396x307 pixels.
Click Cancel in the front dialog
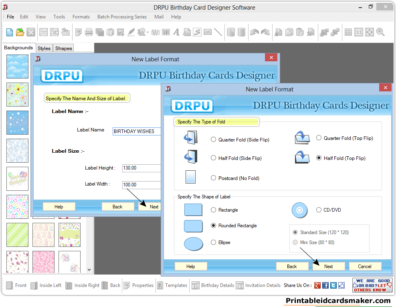[x=365, y=267]
